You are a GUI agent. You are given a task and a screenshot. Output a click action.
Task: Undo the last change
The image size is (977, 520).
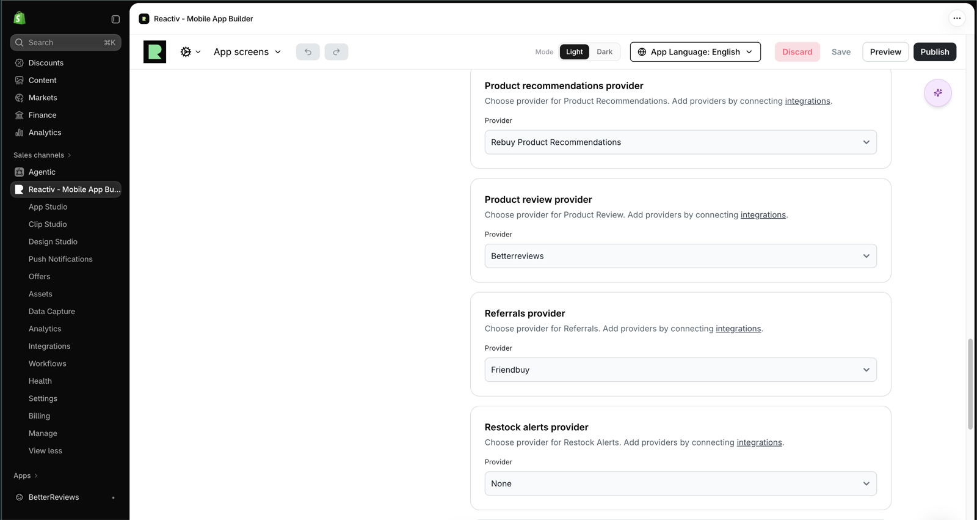point(308,52)
